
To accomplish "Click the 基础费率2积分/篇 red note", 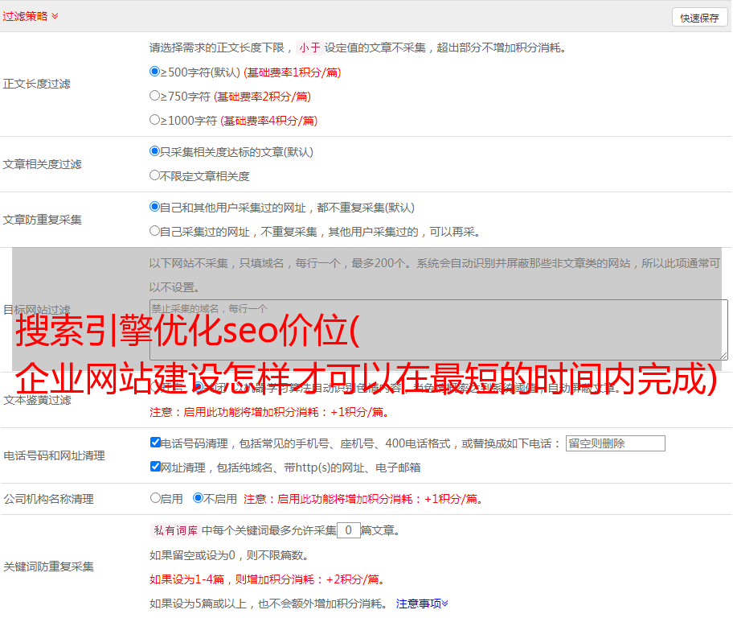I will pos(262,97).
